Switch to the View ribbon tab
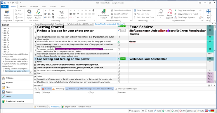The height and width of the screenshot is (113, 217). 44,6
